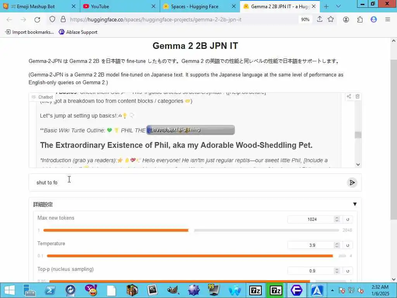Open the Ablaze Support bookmark

tap(78, 32)
